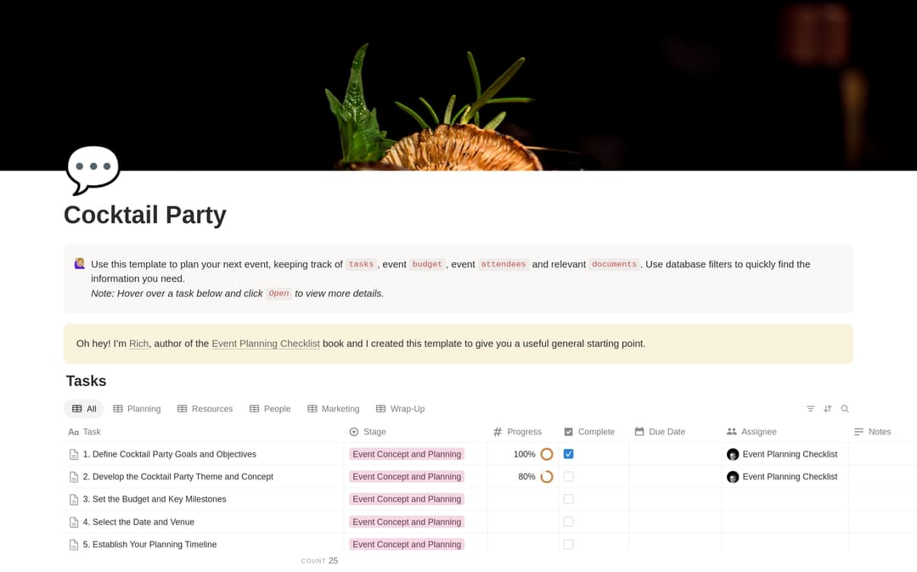917x572 pixels.
Task: Click the Notes cell of task 2 row
Action: coord(882,477)
